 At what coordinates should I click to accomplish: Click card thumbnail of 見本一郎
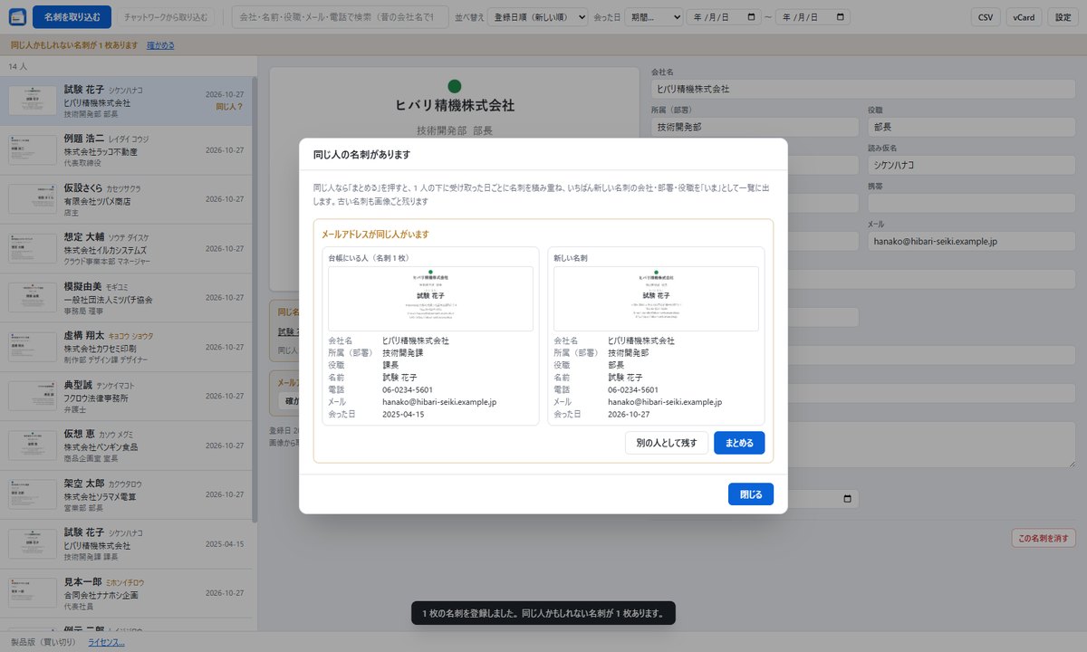point(33,594)
